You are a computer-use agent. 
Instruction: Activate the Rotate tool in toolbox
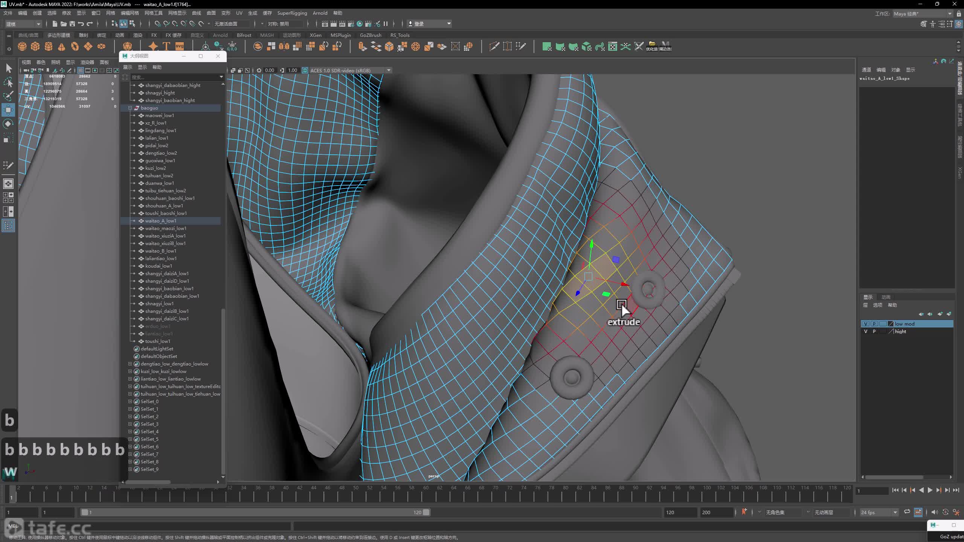coord(8,124)
